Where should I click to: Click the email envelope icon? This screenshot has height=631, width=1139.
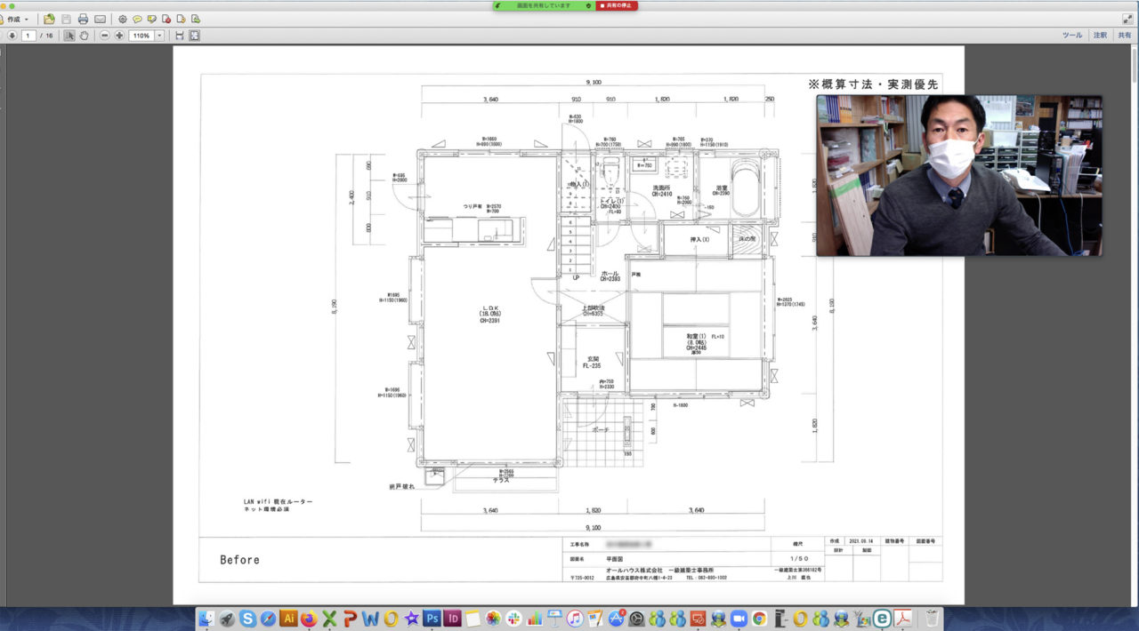[100, 19]
